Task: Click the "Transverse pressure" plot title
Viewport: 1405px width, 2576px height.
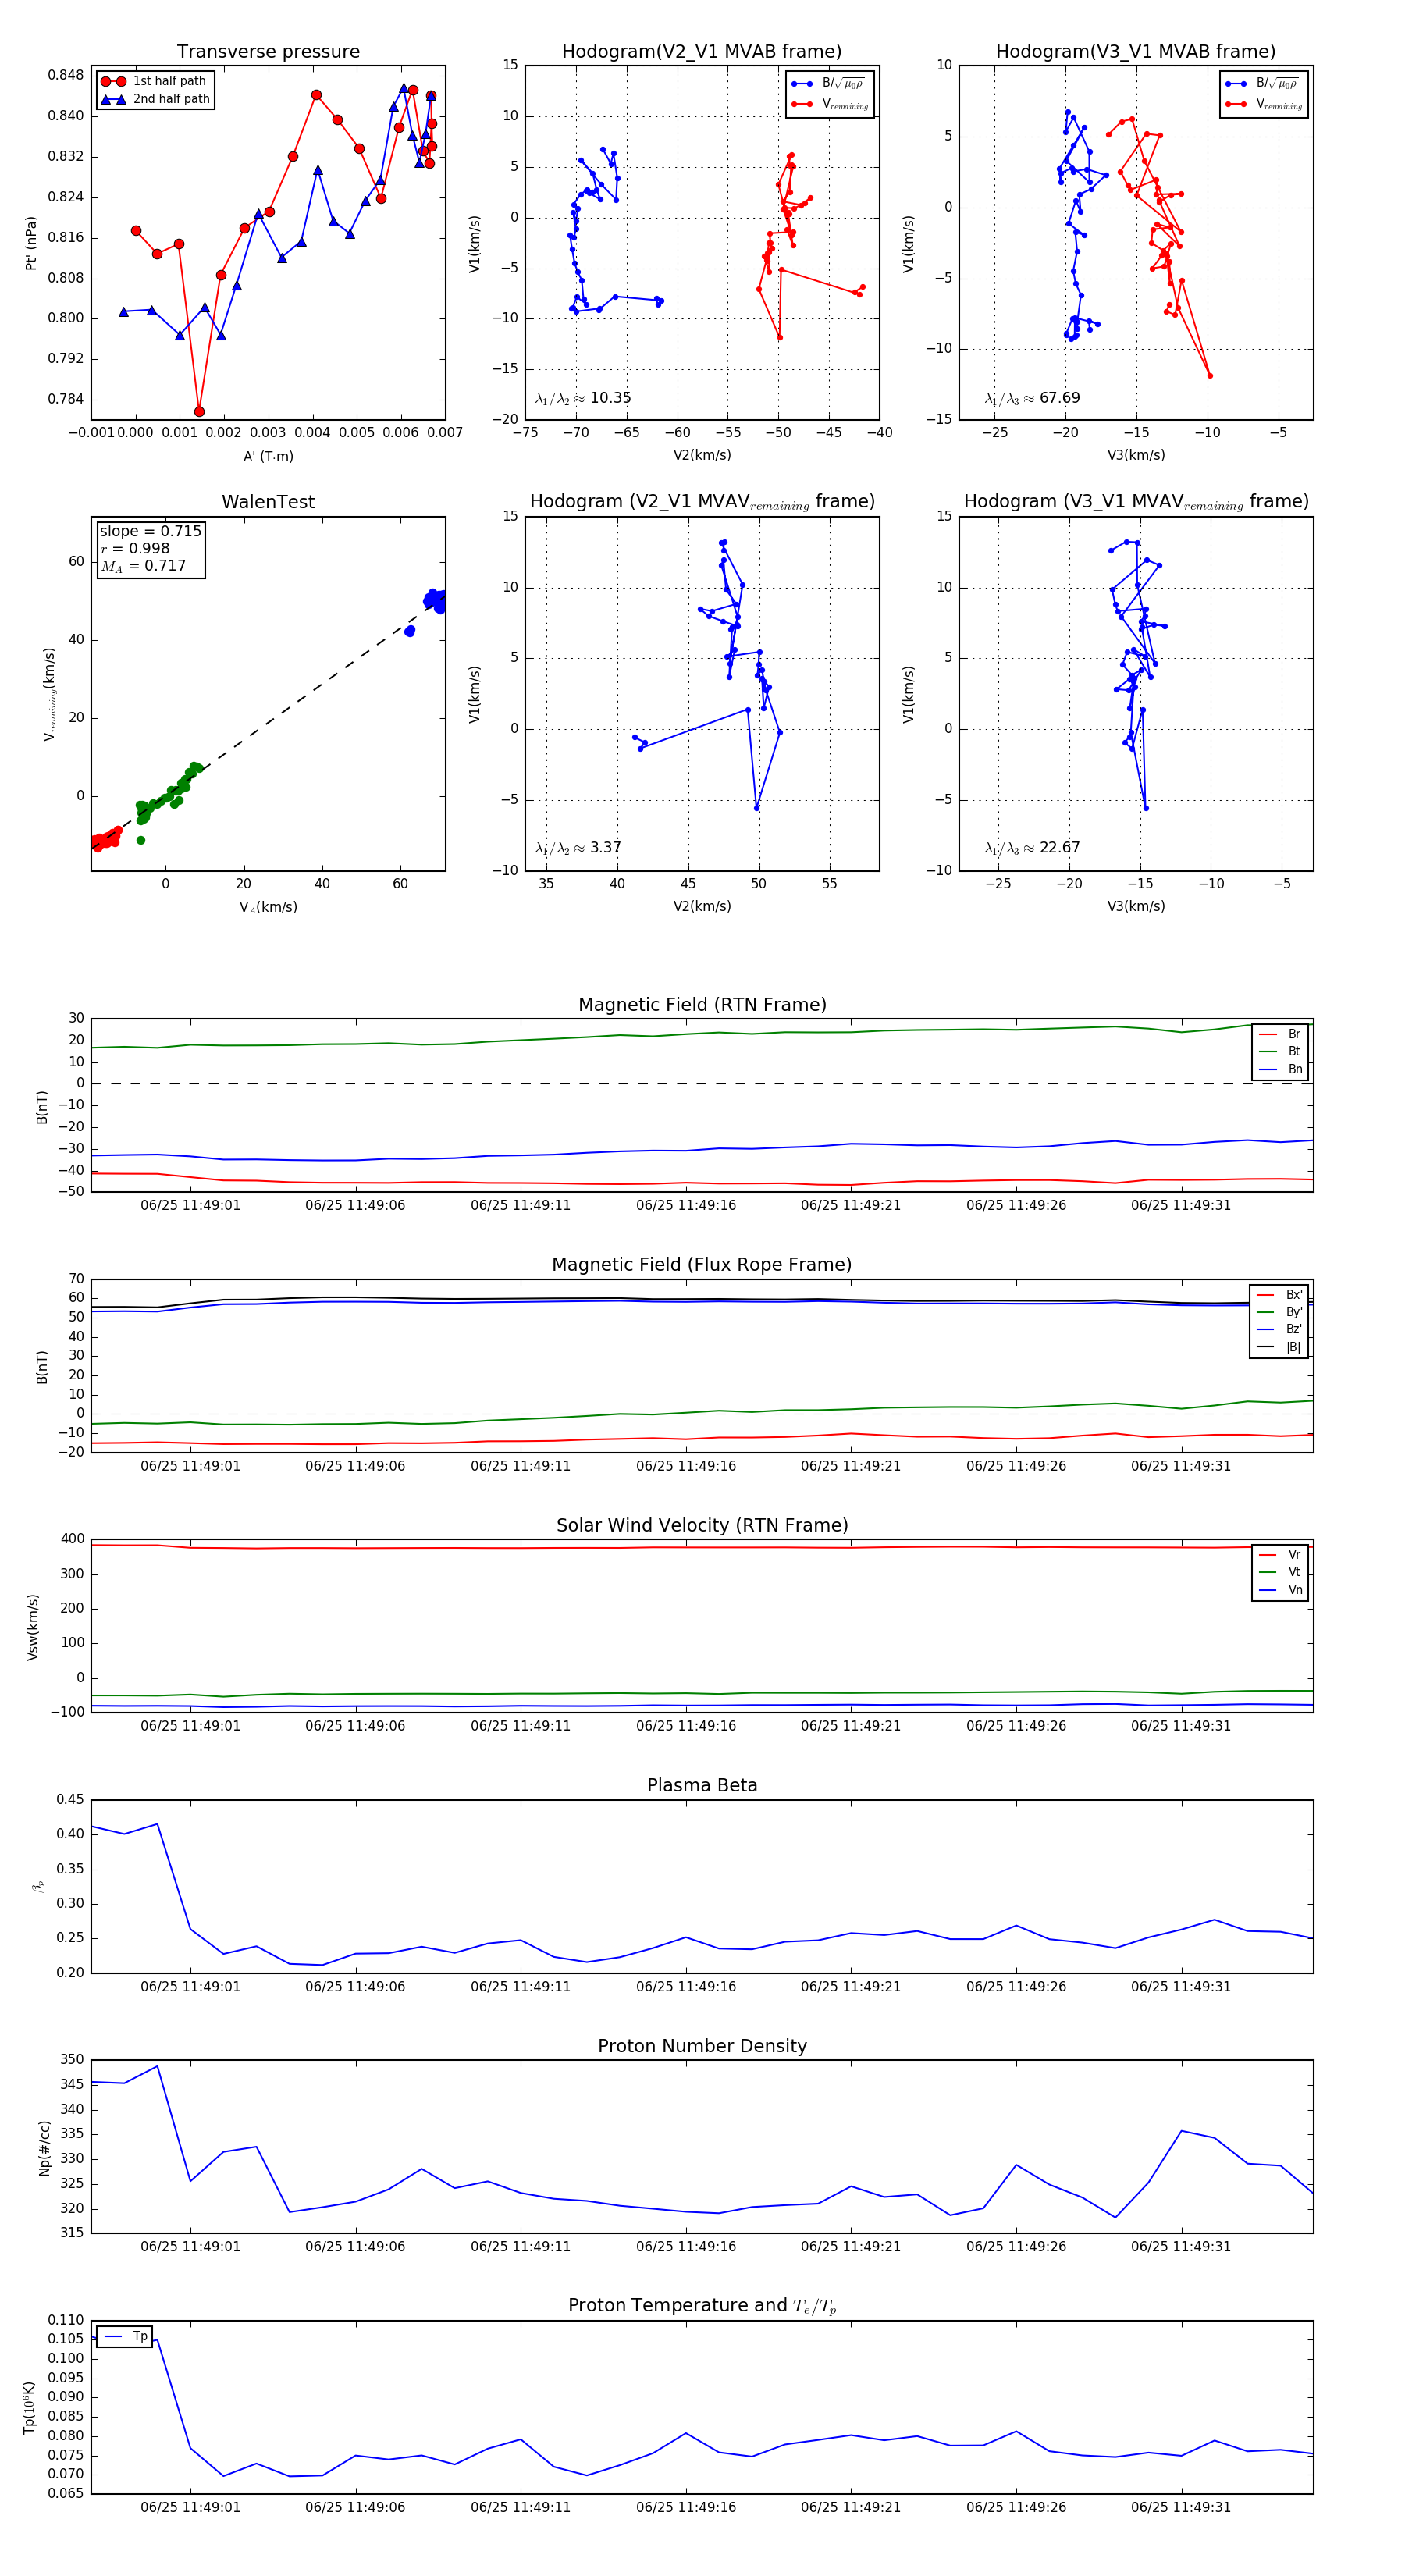Action: point(268,52)
